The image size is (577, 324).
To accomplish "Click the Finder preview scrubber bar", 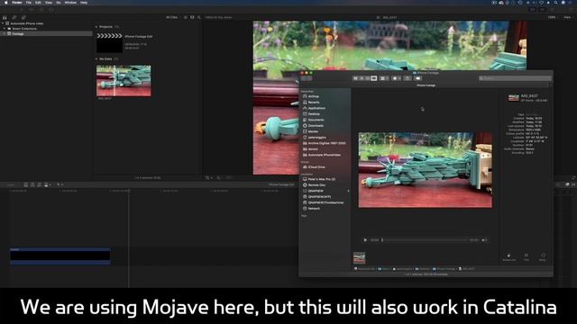I will pos(426,240).
